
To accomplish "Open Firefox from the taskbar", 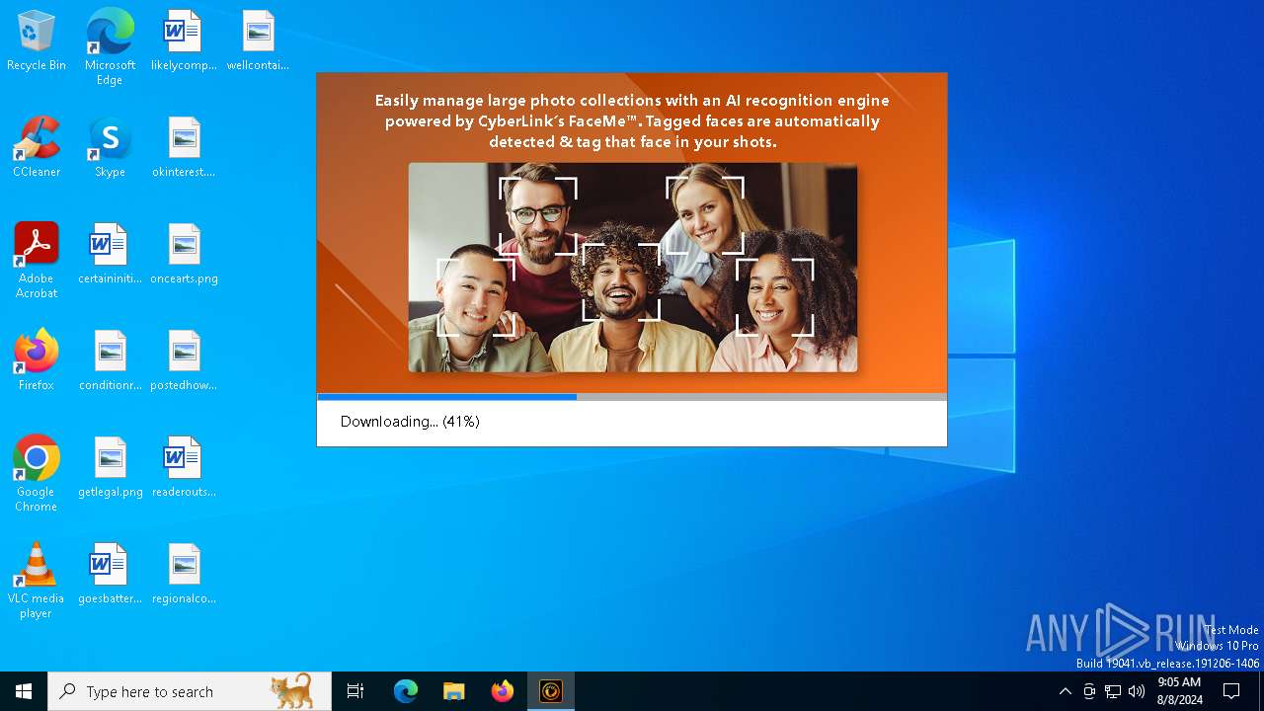I will click(502, 691).
